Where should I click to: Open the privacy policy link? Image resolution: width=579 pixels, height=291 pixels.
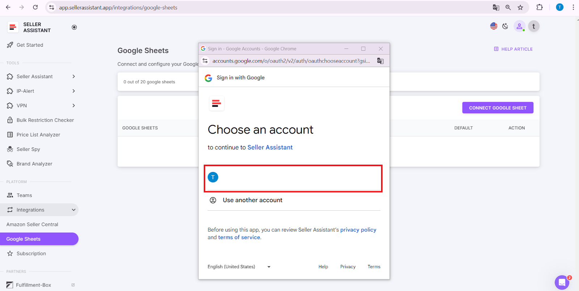point(358,230)
